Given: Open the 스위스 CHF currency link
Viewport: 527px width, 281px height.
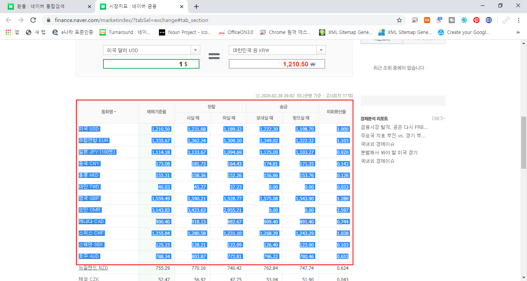Looking at the screenshot, I should pyautogui.click(x=91, y=233).
